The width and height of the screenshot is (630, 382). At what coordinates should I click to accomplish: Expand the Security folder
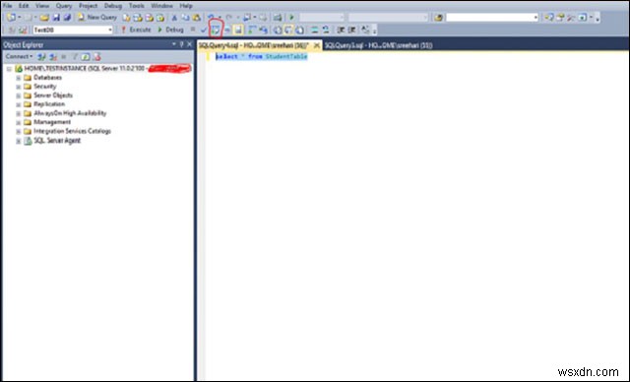[x=18, y=87]
